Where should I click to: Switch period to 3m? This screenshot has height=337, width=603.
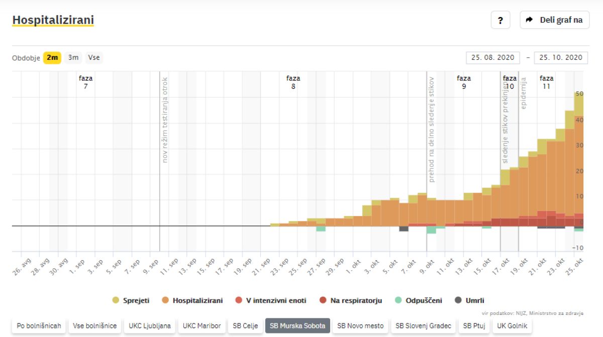[73, 58]
